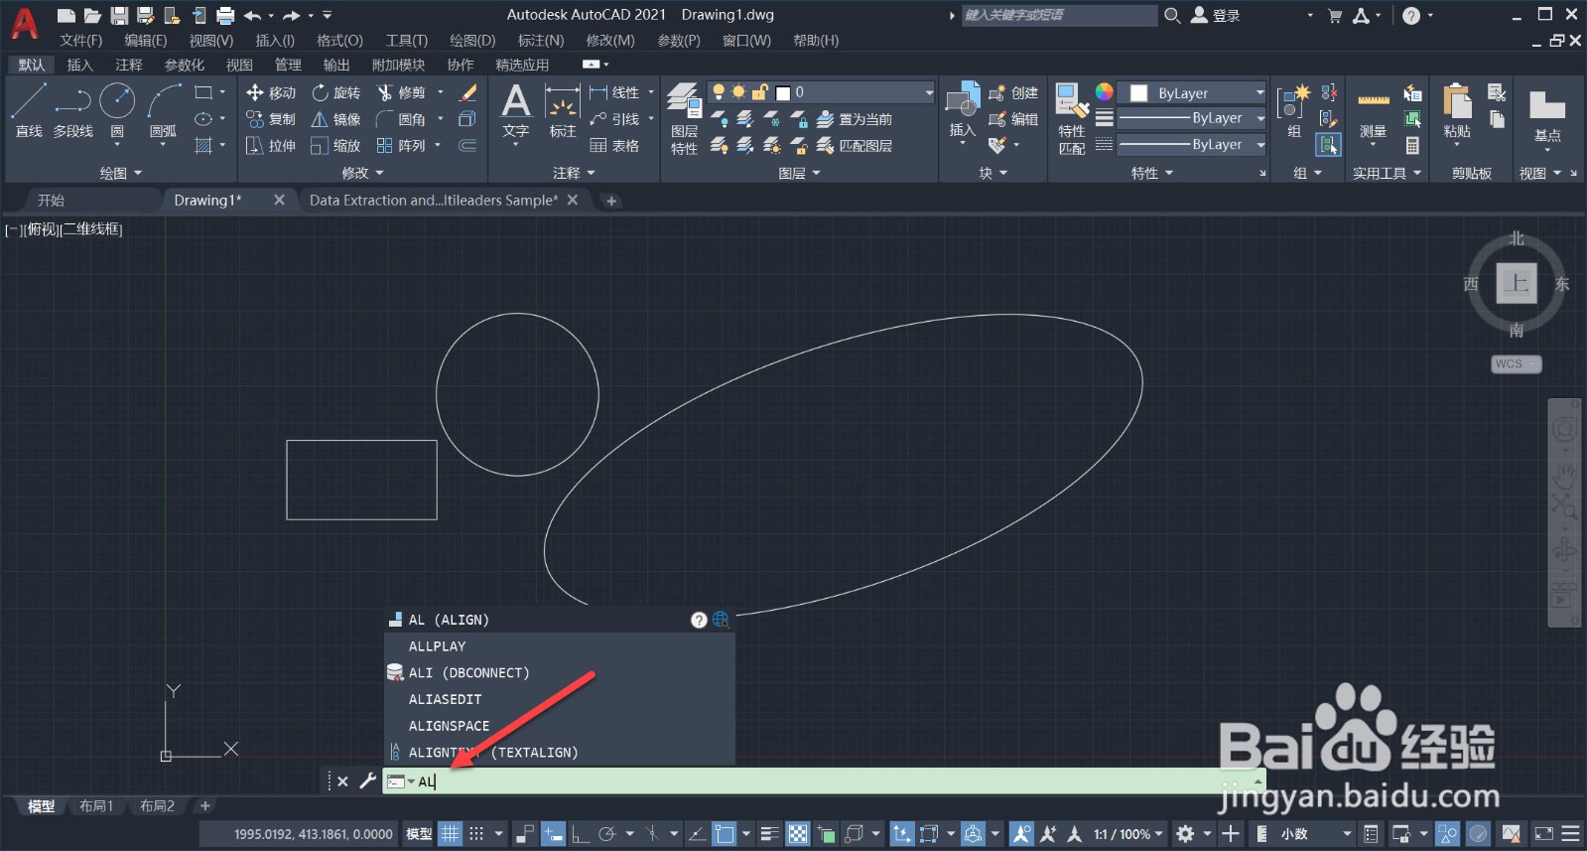Click the command line customize wrench icon

pos(367,781)
